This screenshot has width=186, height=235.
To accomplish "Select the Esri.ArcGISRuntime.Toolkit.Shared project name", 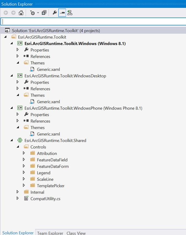I will pyautogui.click(x=55, y=140).
